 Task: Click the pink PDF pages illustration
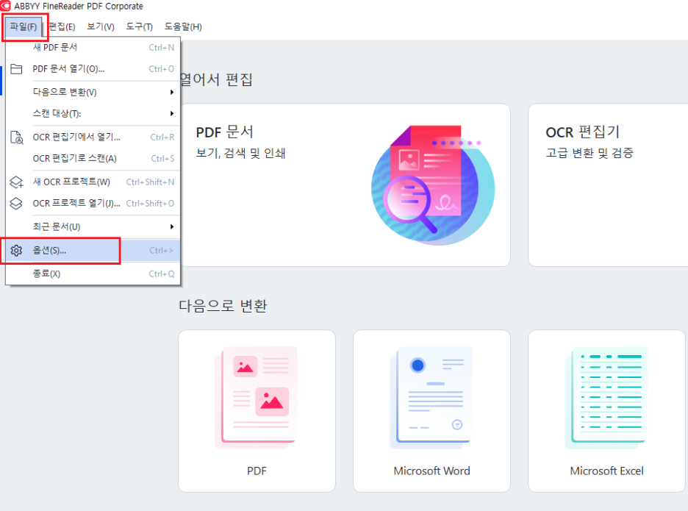point(257,397)
